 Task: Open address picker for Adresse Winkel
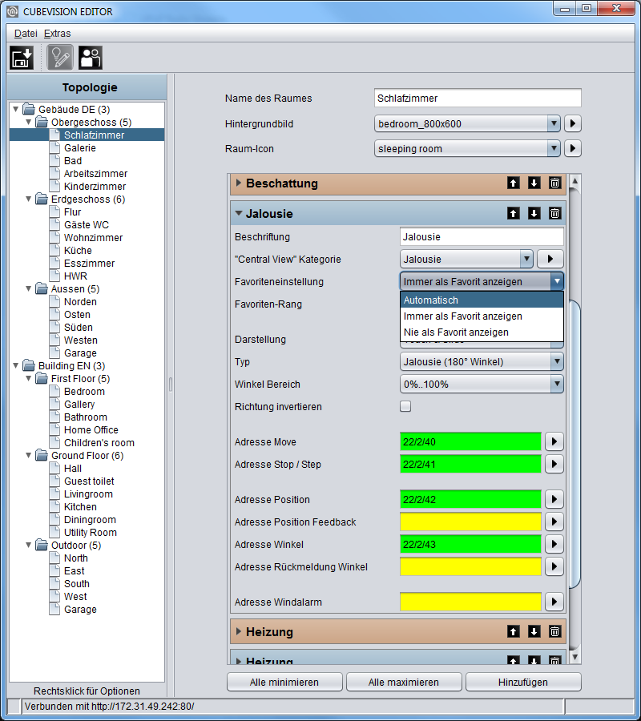[554, 545]
